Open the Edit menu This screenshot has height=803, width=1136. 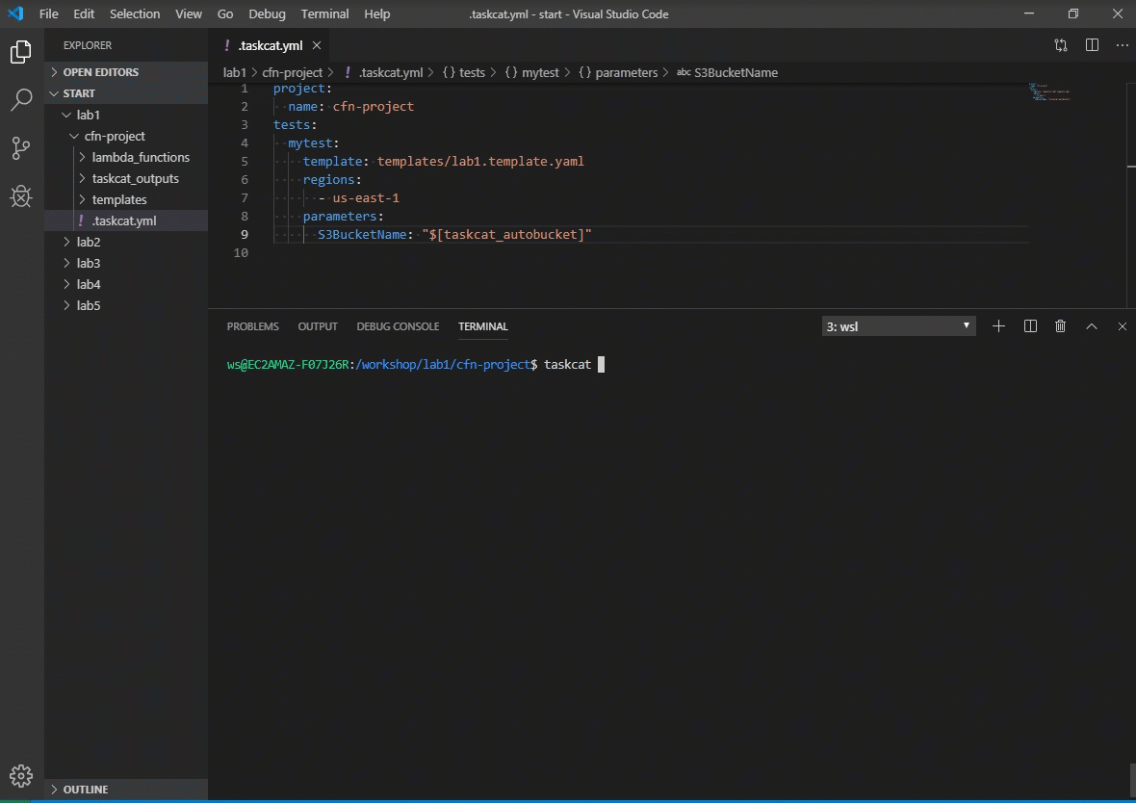pyautogui.click(x=84, y=13)
